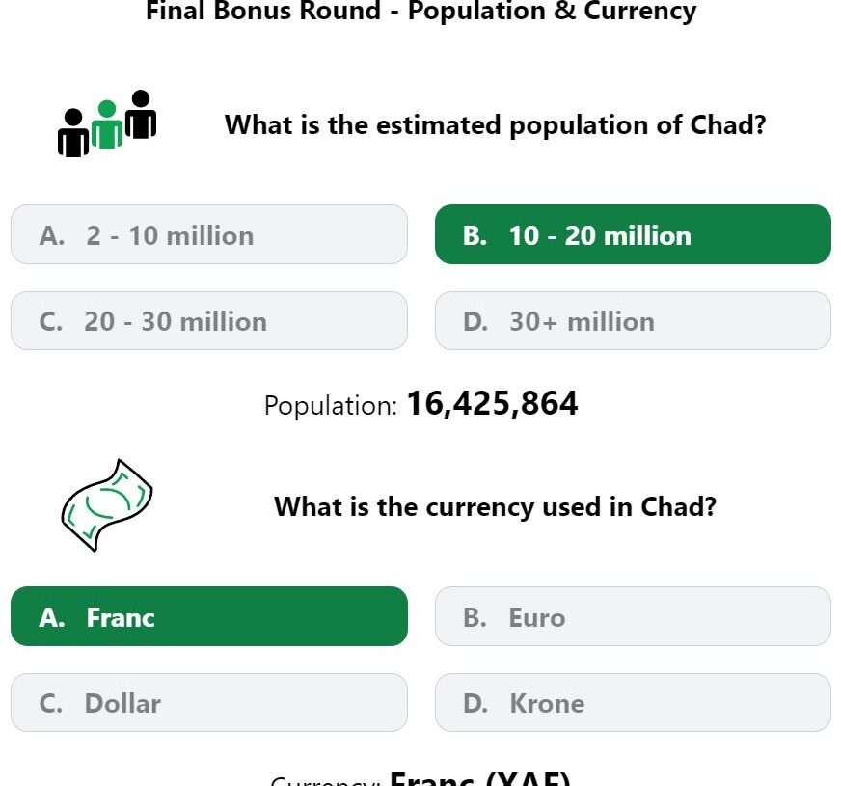Choose option D. 30+ million
This screenshot has height=786, width=841.
click(x=633, y=320)
